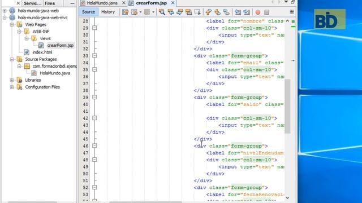
Task: Show opened documents list dropdown arrow
Action: point(286,2)
